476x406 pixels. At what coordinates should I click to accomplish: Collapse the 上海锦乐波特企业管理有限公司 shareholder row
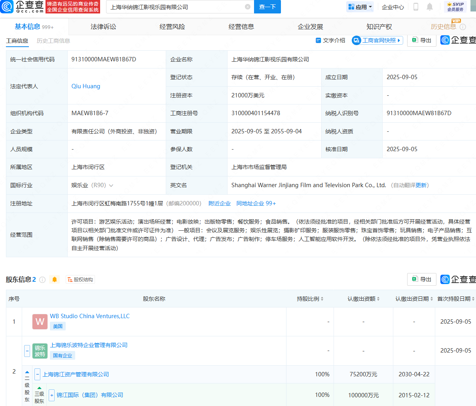(27, 351)
